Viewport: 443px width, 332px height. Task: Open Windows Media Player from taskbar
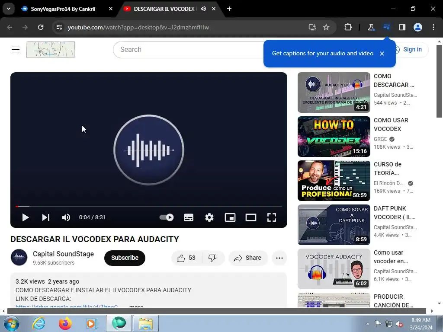coord(91,323)
